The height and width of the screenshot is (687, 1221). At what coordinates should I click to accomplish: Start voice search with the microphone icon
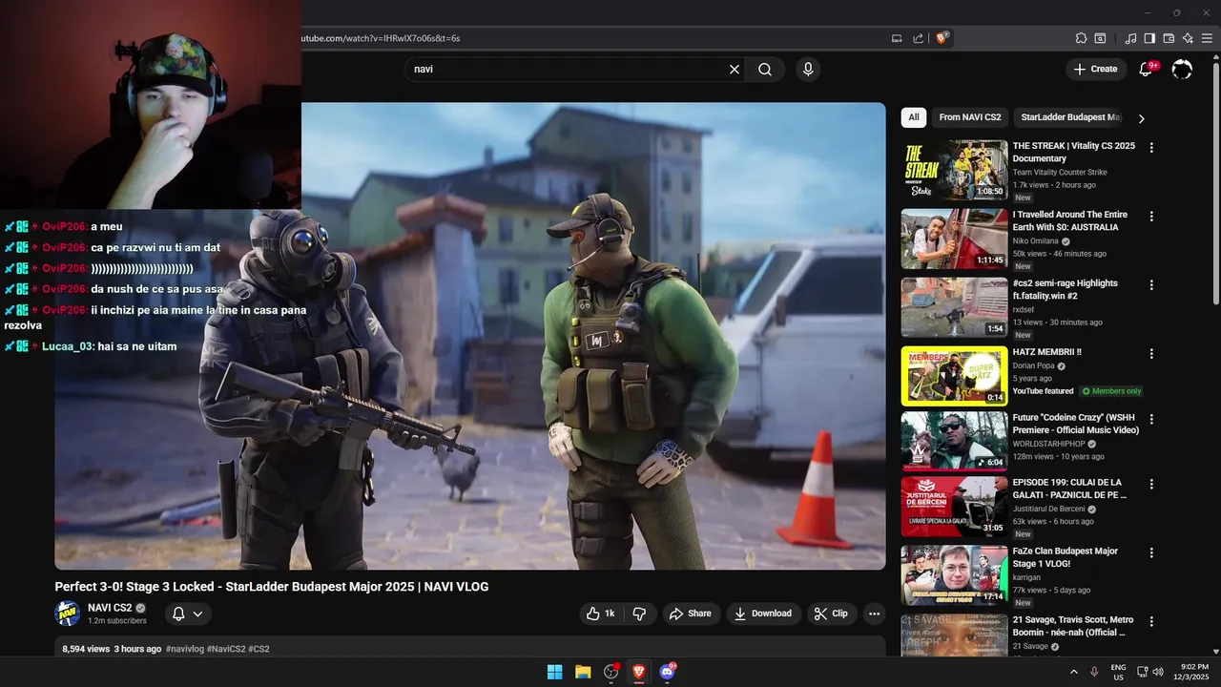pyautogui.click(x=808, y=70)
